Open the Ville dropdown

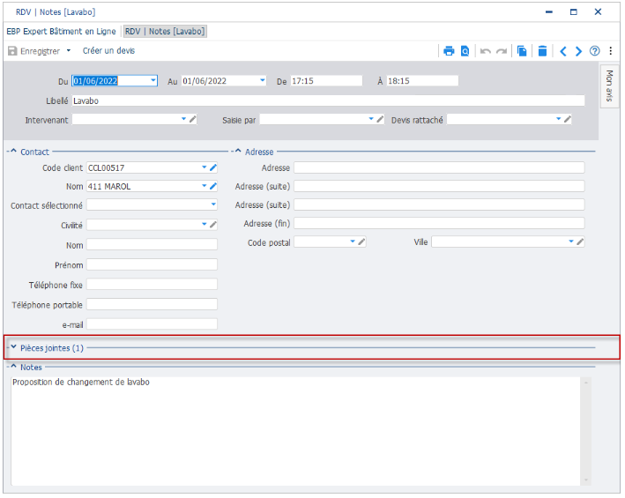pos(571,242)
